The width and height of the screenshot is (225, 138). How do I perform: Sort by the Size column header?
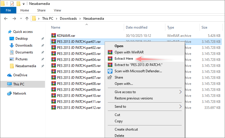tap(204, 27)
